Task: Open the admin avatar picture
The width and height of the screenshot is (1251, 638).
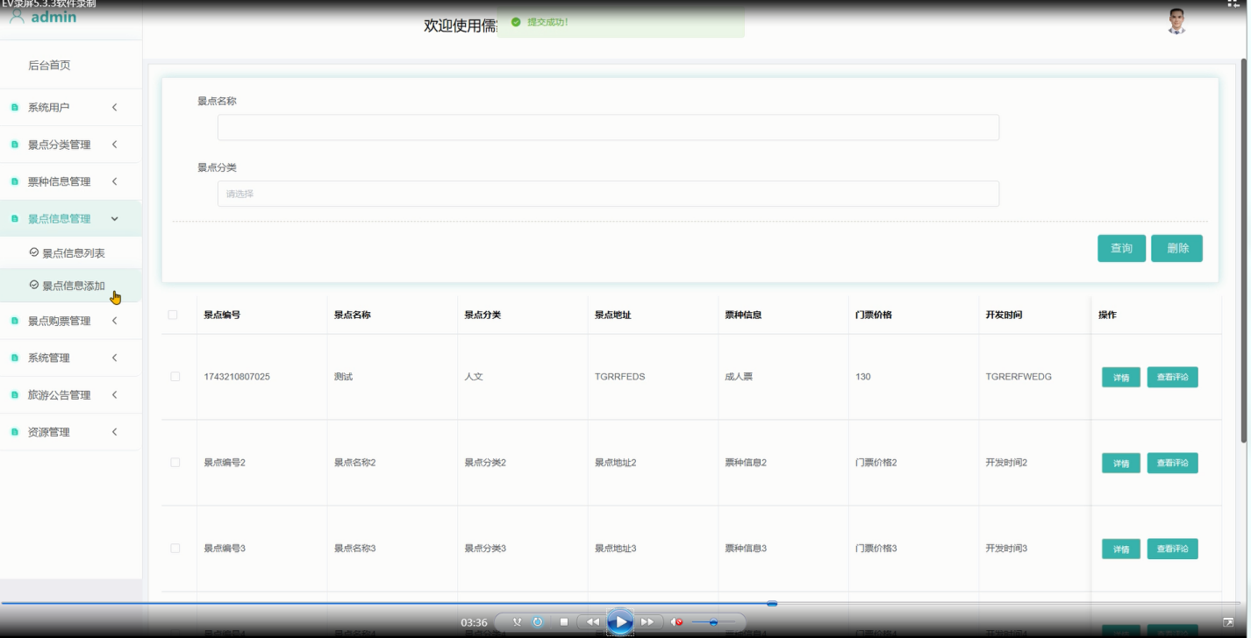Action: point(1177,22)
